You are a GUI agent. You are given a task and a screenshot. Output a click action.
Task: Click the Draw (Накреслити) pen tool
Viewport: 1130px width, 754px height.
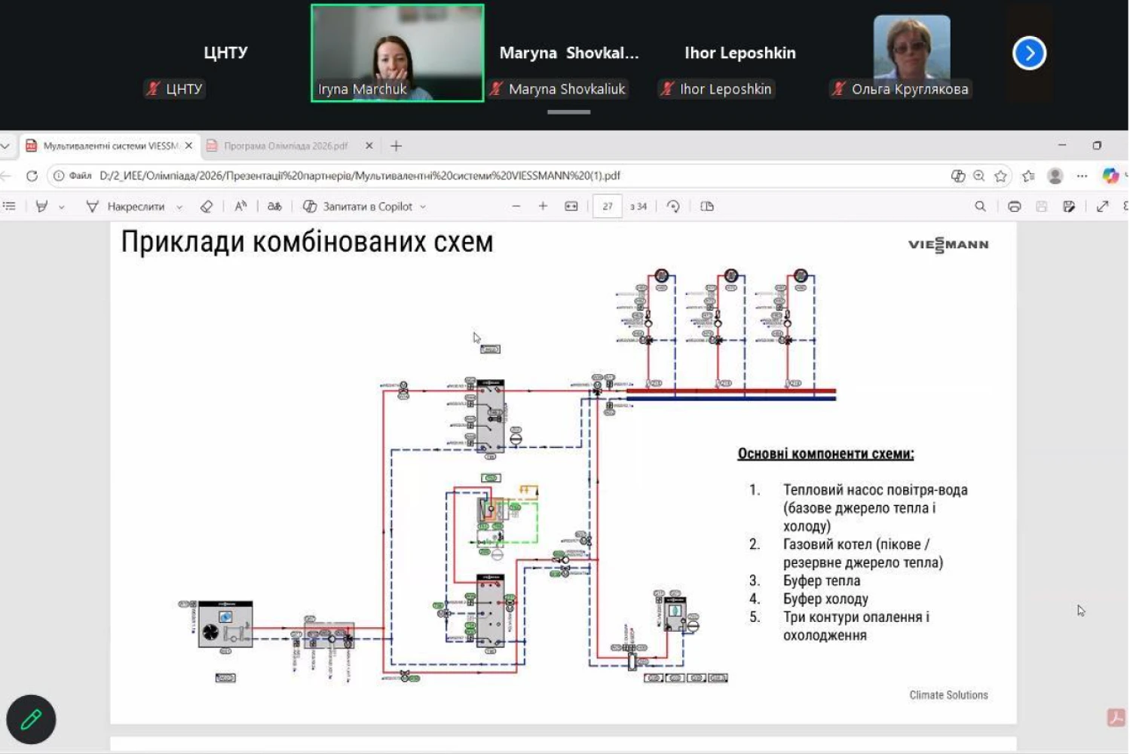(125, 207)
